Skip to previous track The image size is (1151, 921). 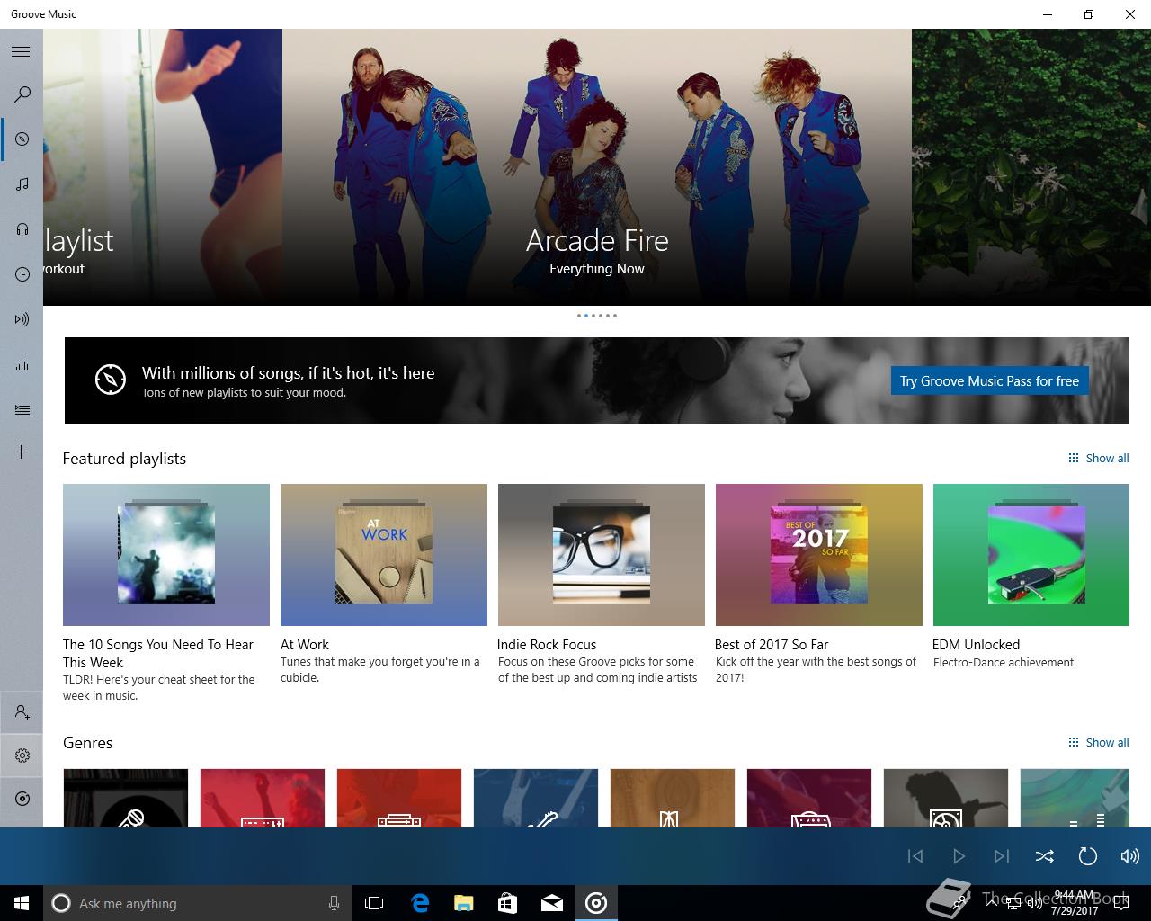(x=915, y=856)
